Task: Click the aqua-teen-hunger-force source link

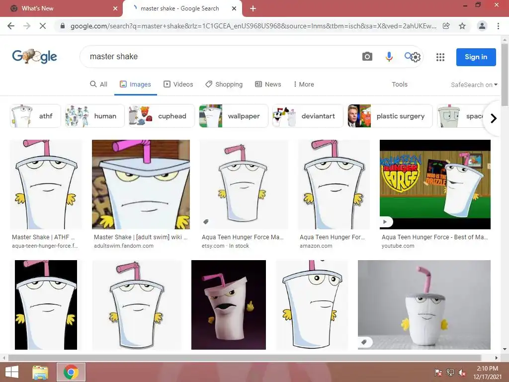Action: click(x=45, y=246)
